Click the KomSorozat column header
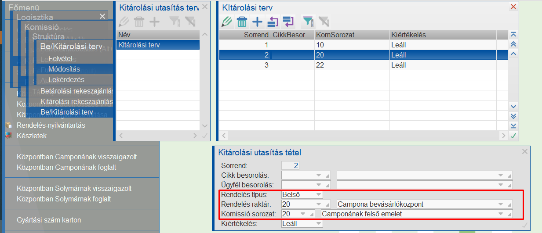The width and height of the screenshot is (542, 233). click(x=352, y=35)
